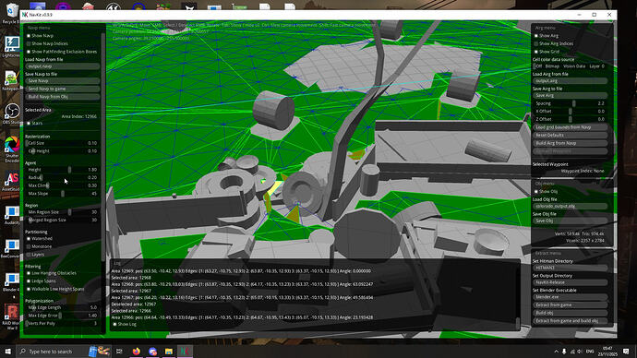Image resolution: width=637 pixels, height=358 pixels.
Task: Open Task View on the taskbar
Action: [119, 352]
